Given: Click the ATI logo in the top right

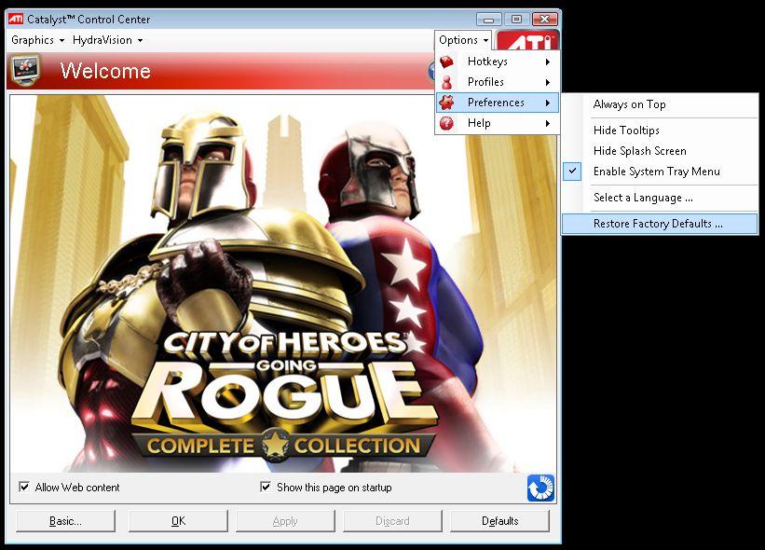Looking at the screenshot, I should click(527, 42).
